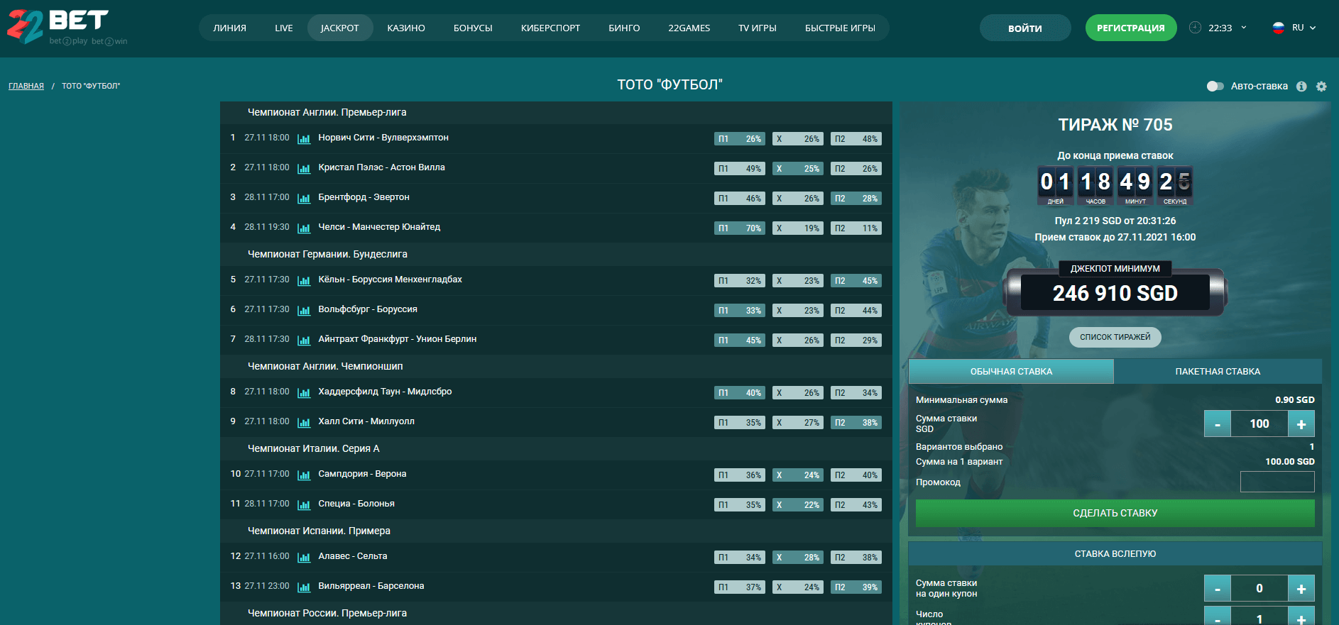Image resolution: width=1339 pixels, height=625 pixels.
Task: Open the БИНГО section
Action: tap(624, 28)
